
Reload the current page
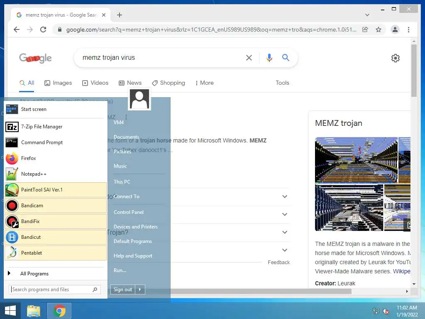tap(43, 29)
